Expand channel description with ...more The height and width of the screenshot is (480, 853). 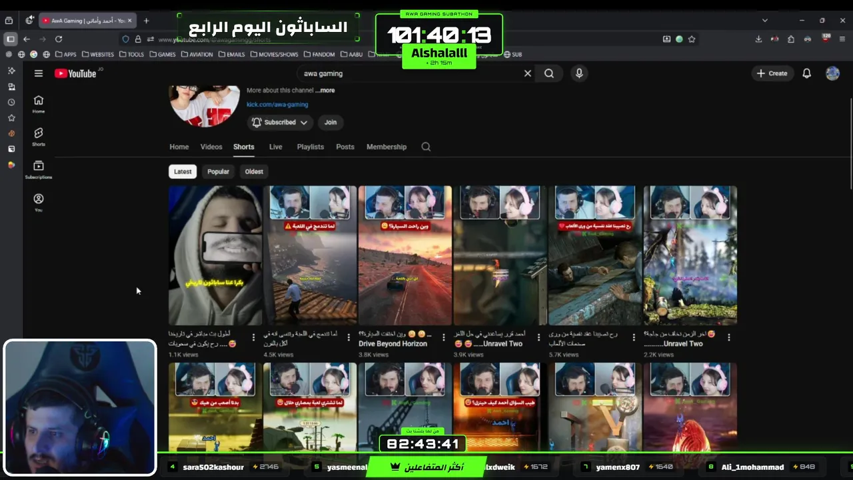(325, 90)
